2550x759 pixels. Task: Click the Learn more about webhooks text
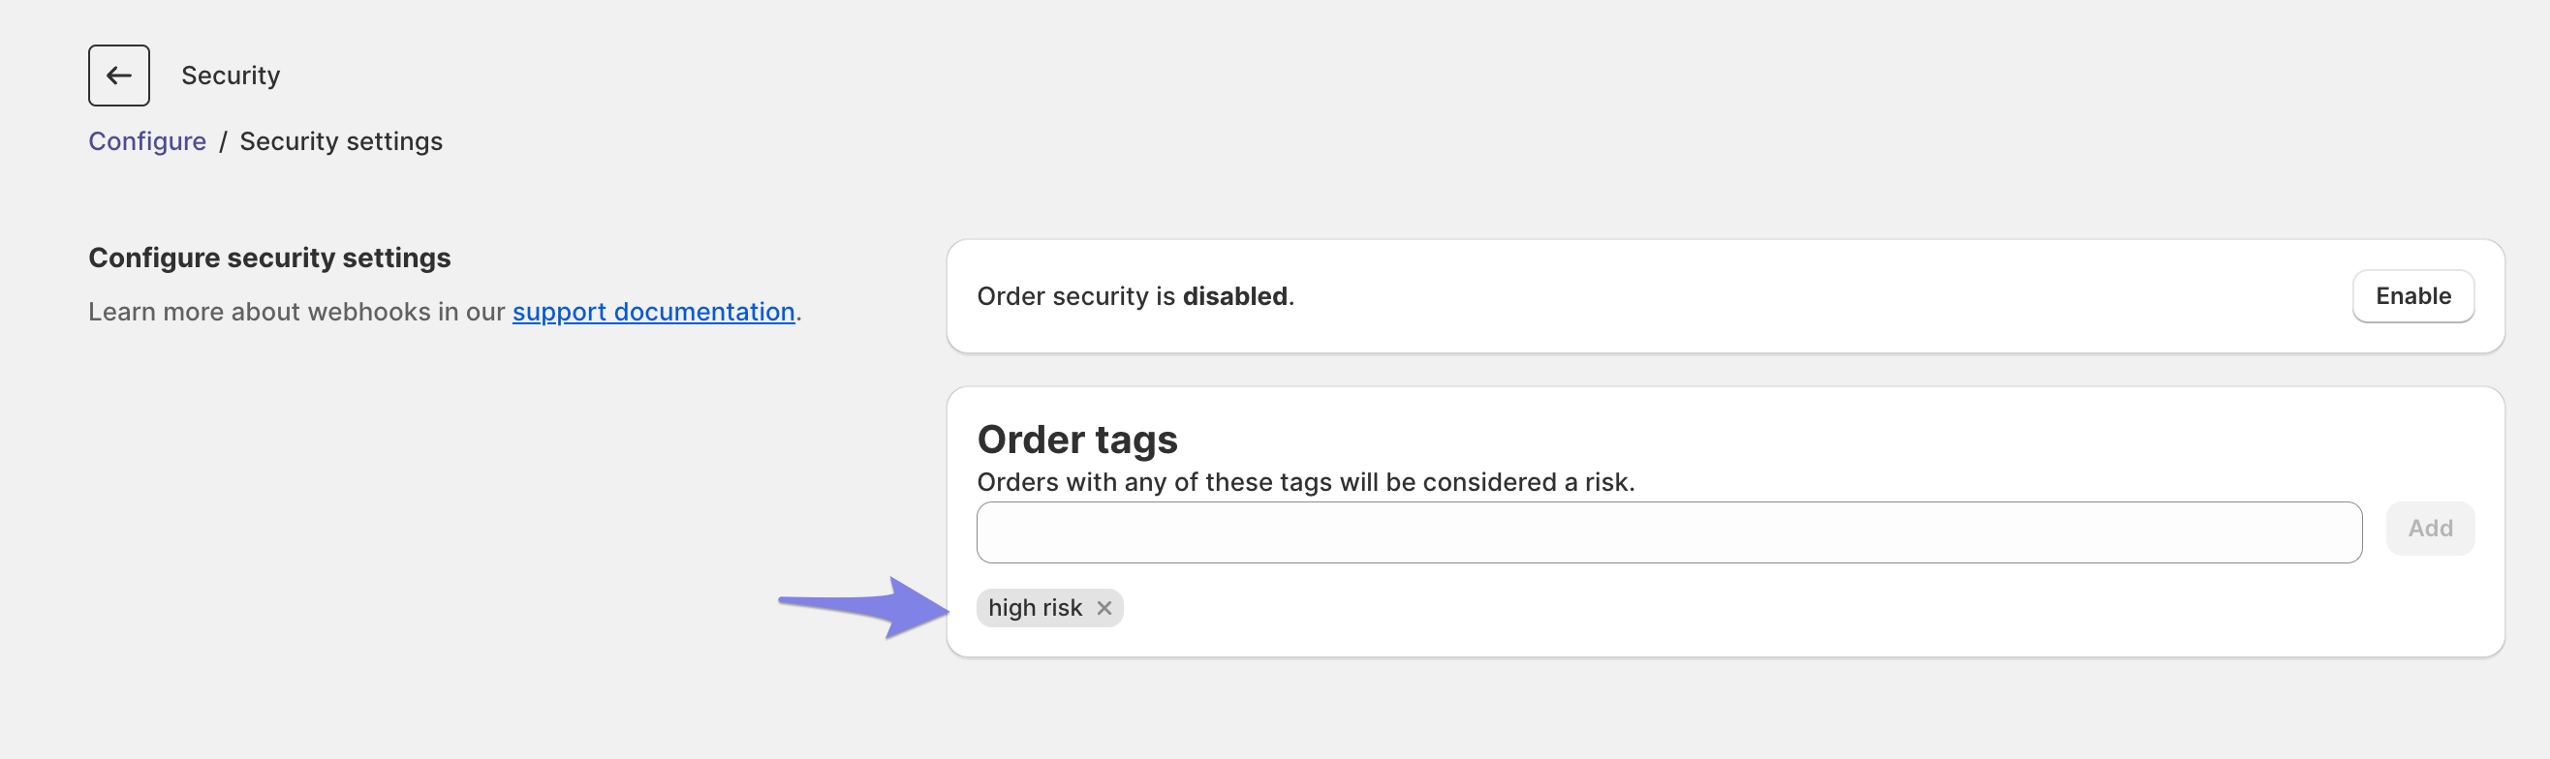[x=297, y=312]
